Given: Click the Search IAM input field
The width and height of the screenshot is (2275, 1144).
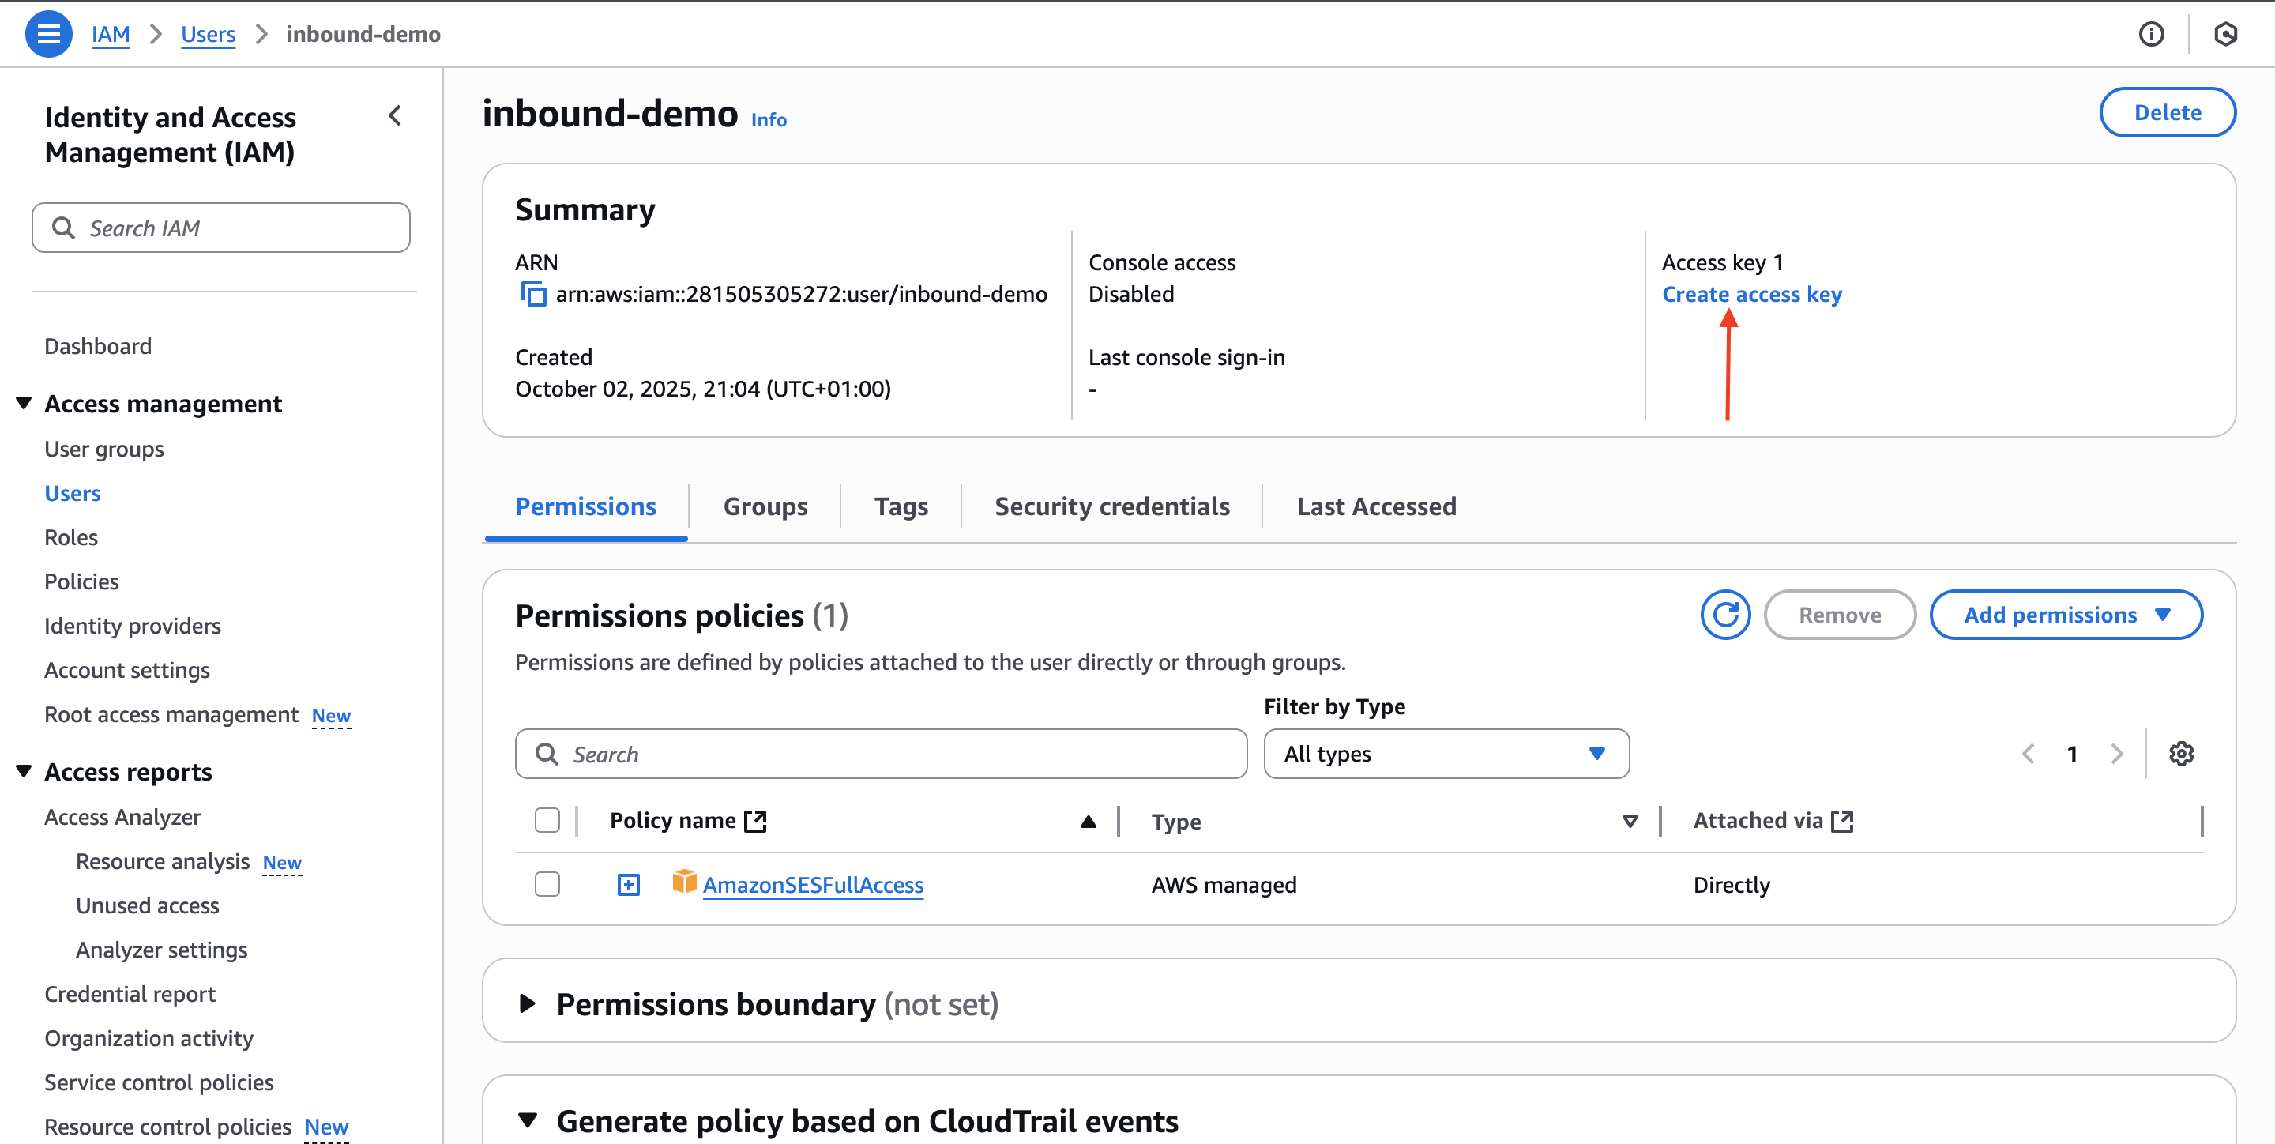Looking at the screenshot, I should tap(221, 228).
